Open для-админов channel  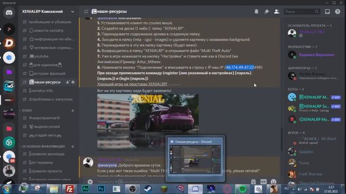tap(49, 65)
